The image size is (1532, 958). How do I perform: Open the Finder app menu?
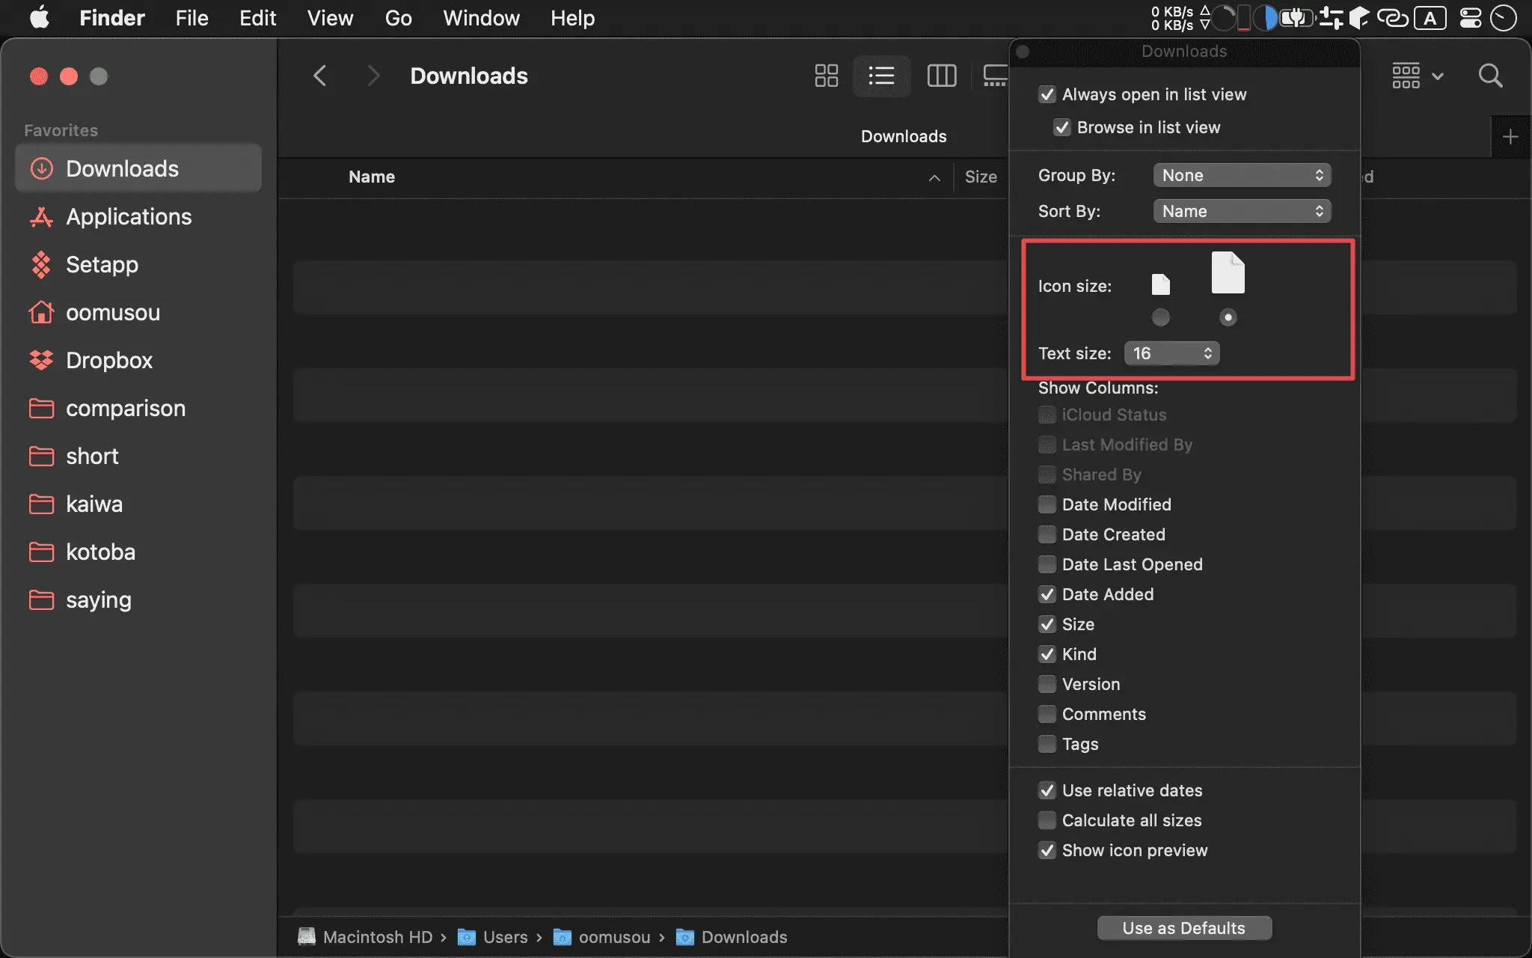coord(111,18)
